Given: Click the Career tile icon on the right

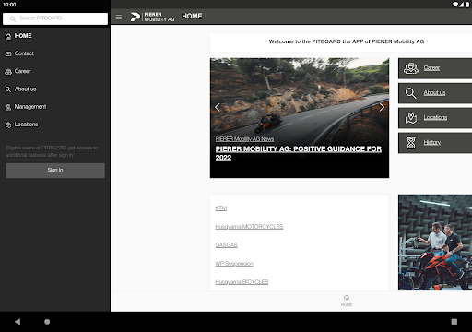Looking at the screenshot, I should tap(411, 68).
